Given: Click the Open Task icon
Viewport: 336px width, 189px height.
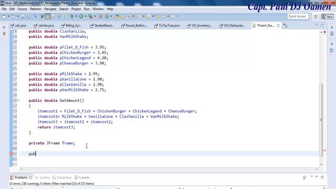Looking at the screenshot, I should tap(122, 16).
